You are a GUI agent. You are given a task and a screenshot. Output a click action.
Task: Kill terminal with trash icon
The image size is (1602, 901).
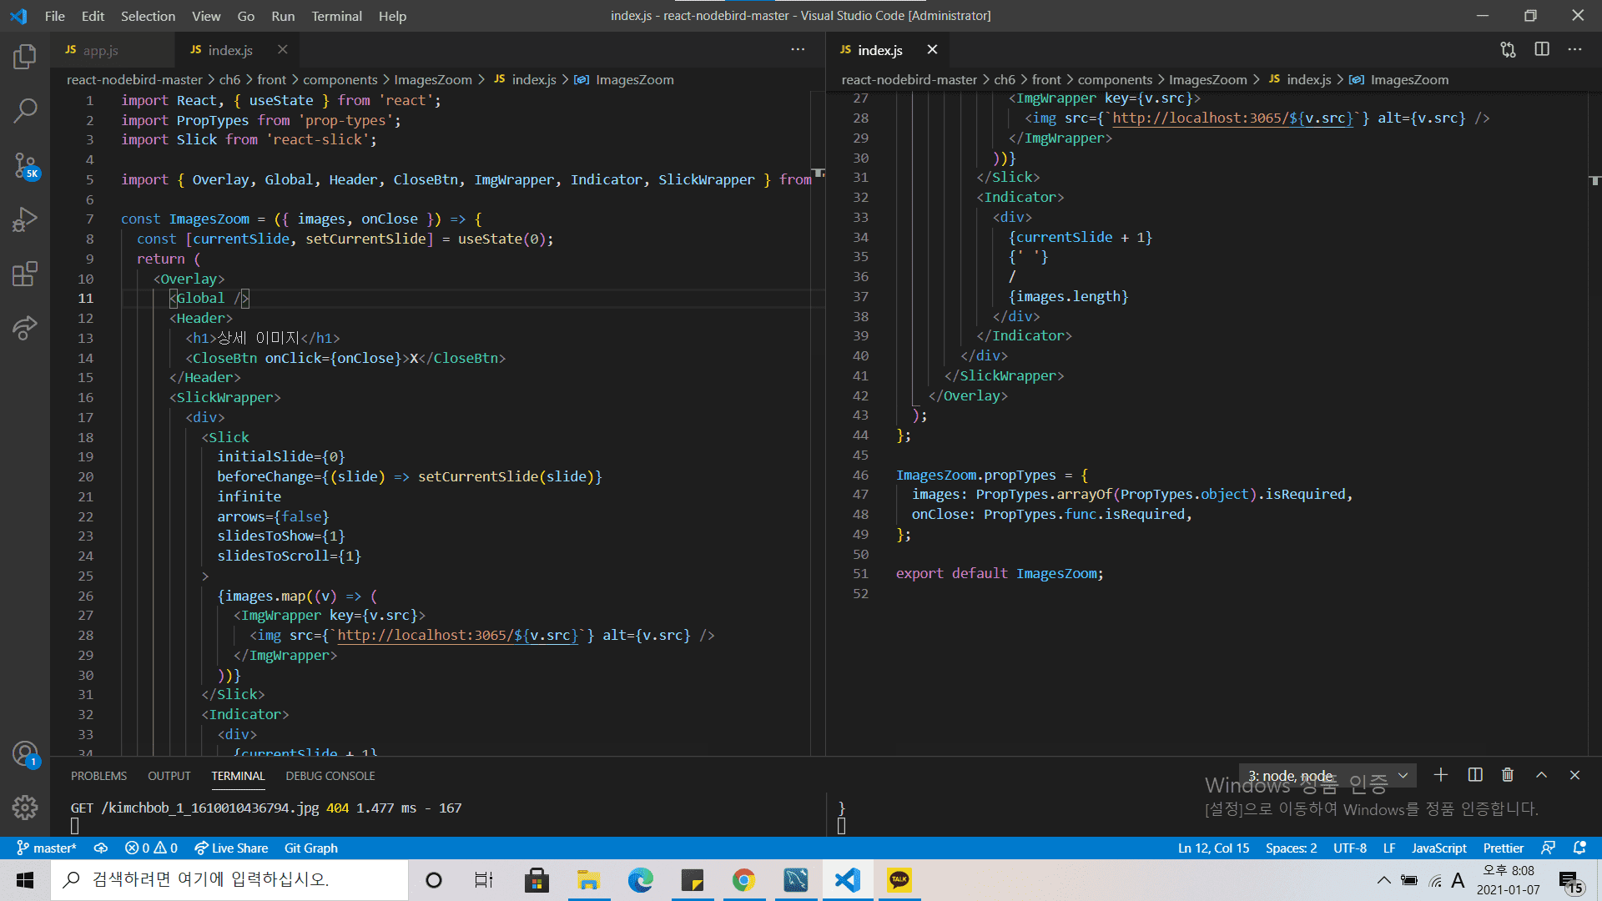coord(1508,775)
